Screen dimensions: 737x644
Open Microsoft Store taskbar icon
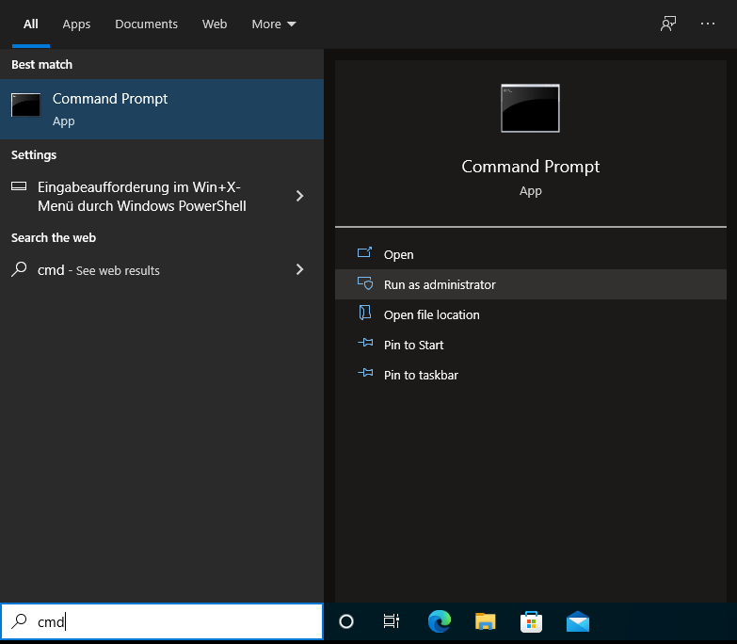click(x=532, y=621)
